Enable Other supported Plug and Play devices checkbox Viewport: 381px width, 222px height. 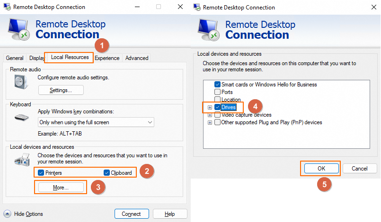217,122
